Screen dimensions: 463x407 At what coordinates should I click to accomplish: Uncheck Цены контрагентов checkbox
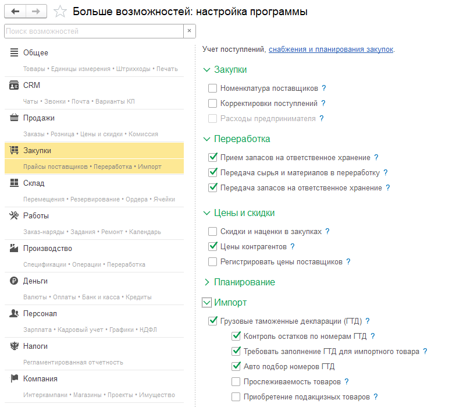click(x=212, y=246)
